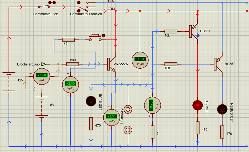Click left red actuator dot of Commutateur clè
Screen dimensions: 249x152
(50, 3)
